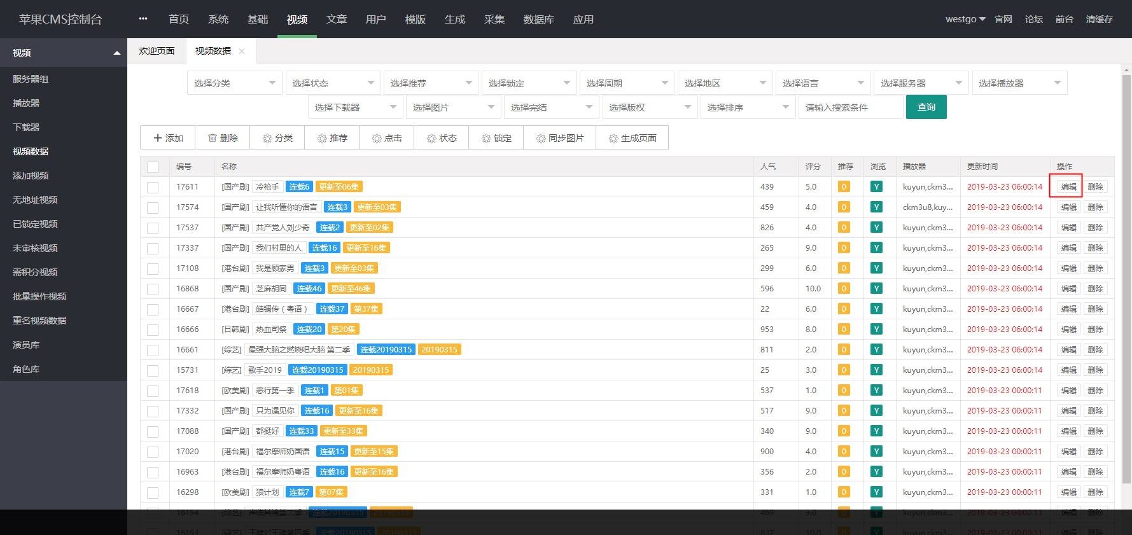1132x535 pixels.
Task: Select 已锁定视频 in the sidebar
Action: [35, 224]
